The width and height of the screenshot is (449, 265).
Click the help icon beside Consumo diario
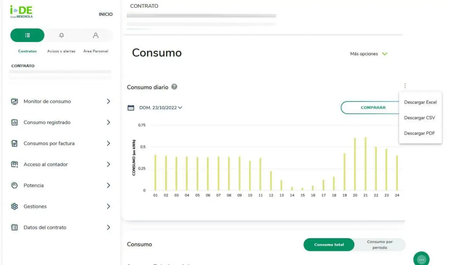(x=174, y=87)
